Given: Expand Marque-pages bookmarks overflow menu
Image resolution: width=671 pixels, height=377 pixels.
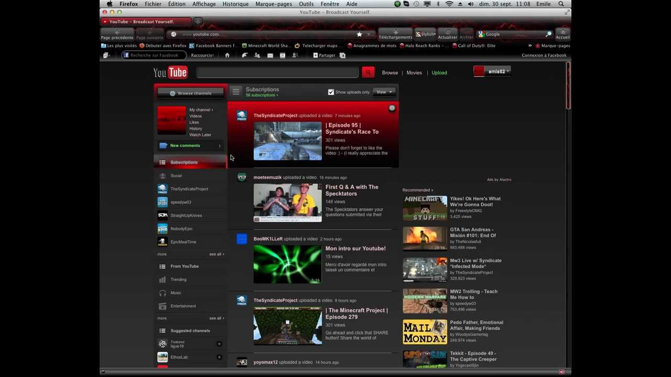Looking at the screenshot, I should pos(529,46).
